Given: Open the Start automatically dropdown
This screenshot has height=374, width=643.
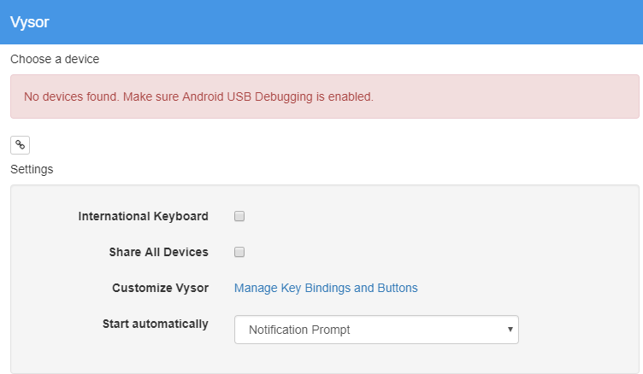Looking at the screenshot, I should click(x=376, y=330).
